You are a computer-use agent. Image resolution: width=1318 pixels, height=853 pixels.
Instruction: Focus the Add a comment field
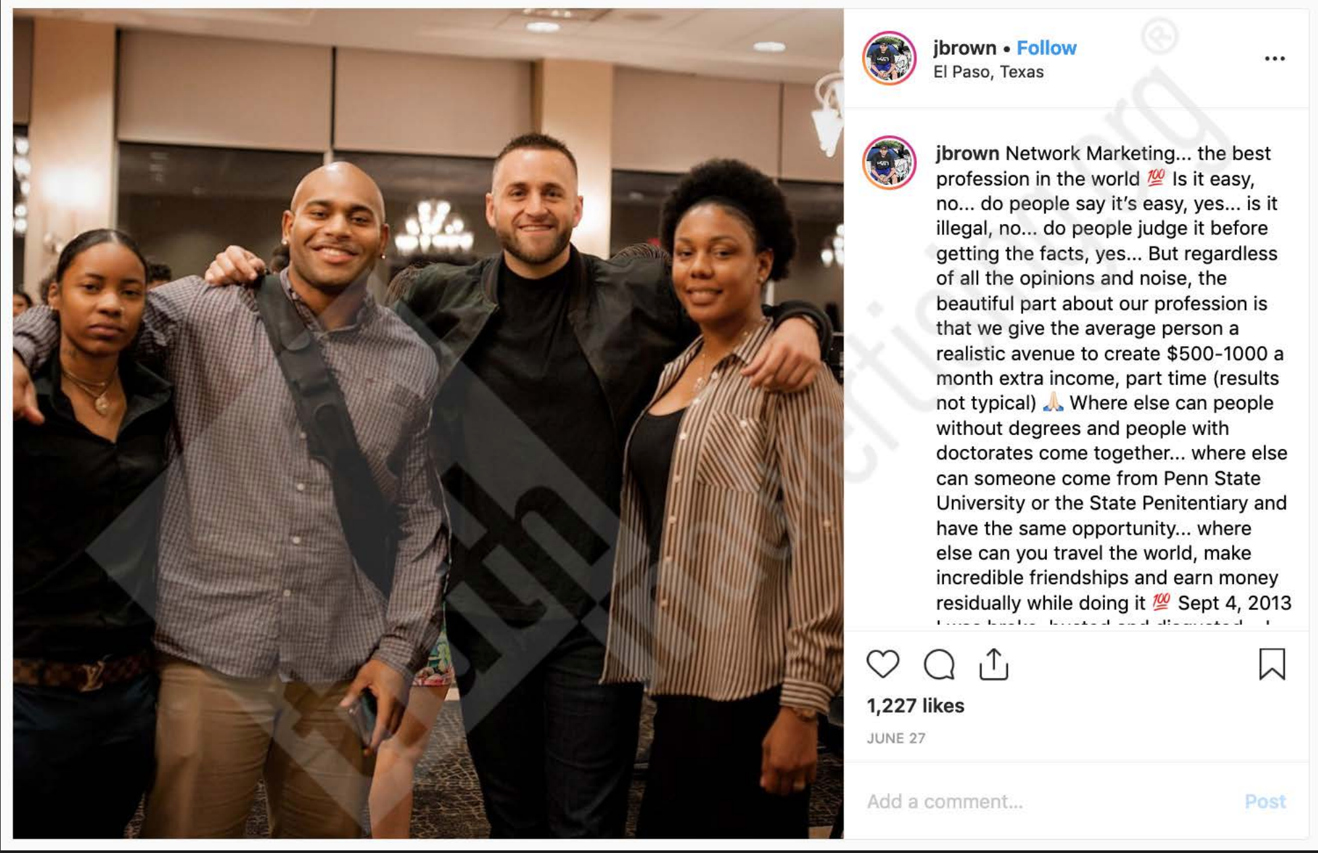click(1049, 802)
